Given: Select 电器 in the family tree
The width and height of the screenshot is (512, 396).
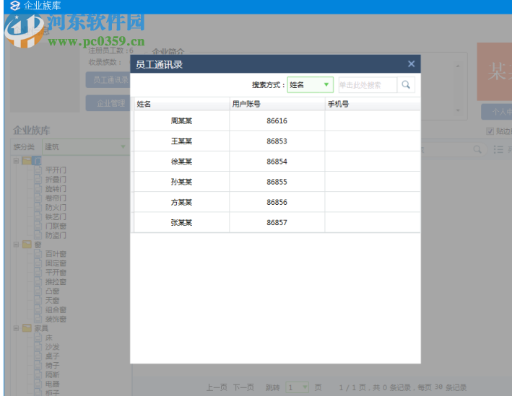Looking at the screenshot, I should (52, 384).
